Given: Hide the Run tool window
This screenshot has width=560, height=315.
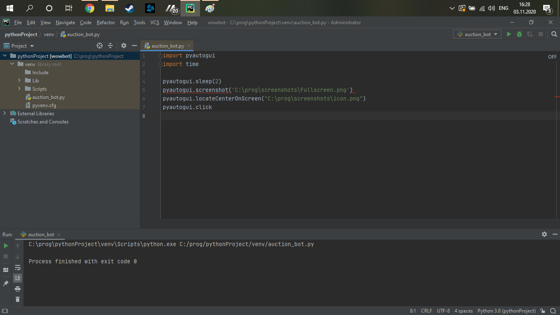Looking at the screenshot, I should point(555,234).
